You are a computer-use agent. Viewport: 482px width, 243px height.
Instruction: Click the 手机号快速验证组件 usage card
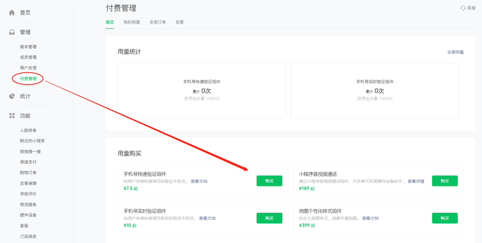(x=202, y=91)
